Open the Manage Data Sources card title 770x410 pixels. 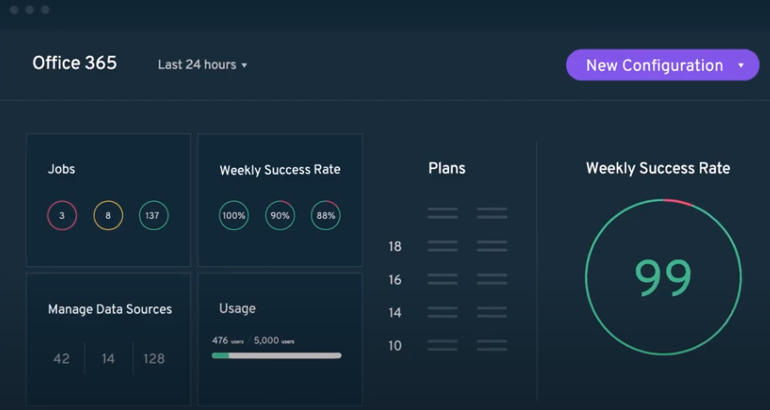110,309
